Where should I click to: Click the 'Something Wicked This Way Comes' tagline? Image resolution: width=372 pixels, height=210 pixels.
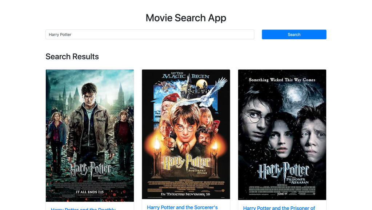tap(282, 80)
